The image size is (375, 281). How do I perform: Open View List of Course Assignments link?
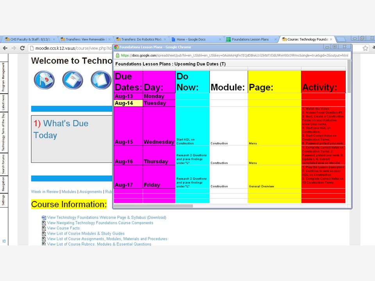[107, 239]
